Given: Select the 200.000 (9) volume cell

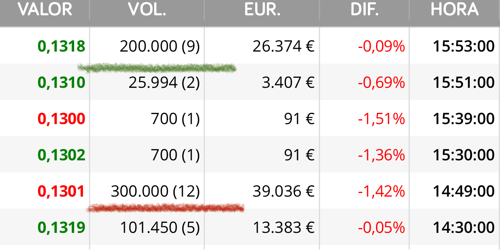Looking at the screenshot, I should coord(160,46).
